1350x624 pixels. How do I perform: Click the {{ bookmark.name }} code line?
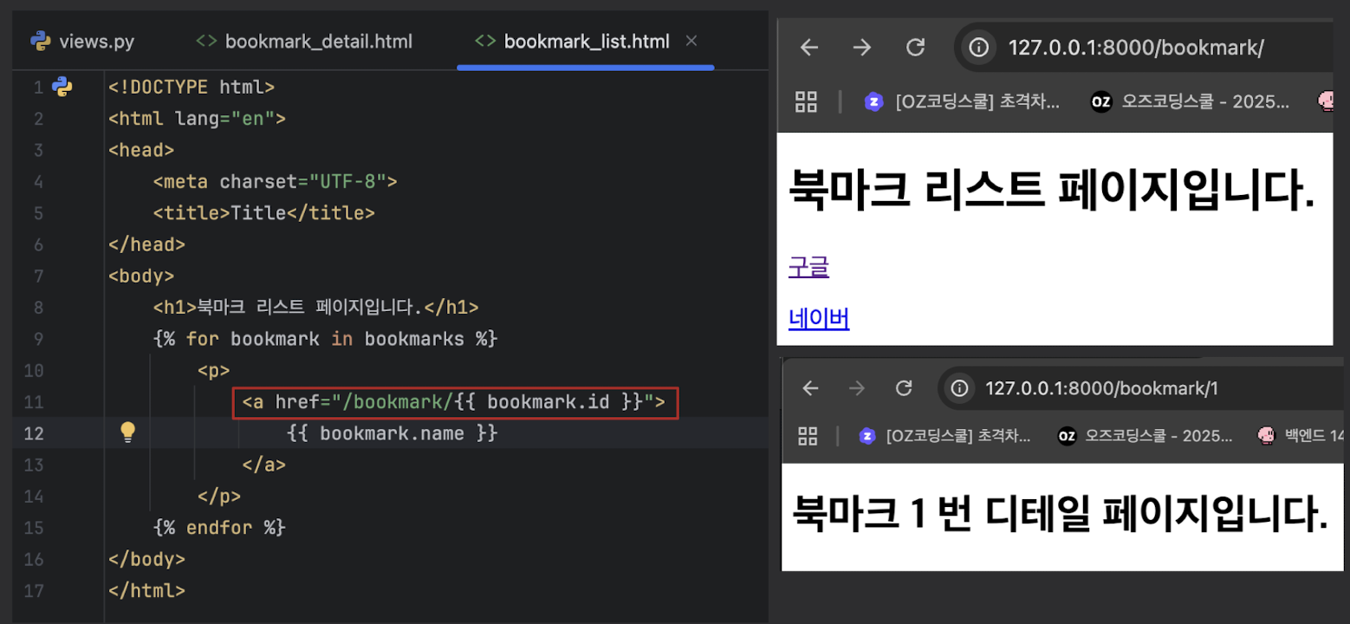pos(392,432)
